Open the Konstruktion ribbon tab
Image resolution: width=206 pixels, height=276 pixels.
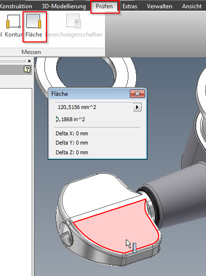click(x=16, y=6)
